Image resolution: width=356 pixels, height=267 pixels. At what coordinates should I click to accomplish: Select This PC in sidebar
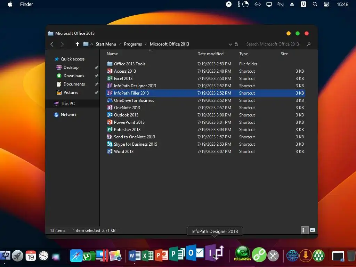click(x=67, y=104)
